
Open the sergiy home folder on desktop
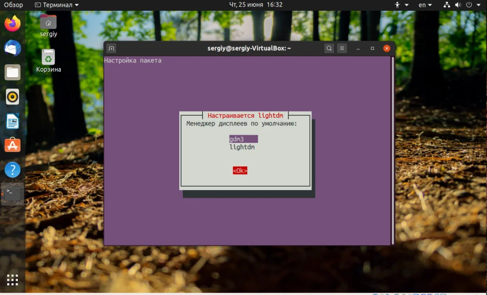(49, 26)
